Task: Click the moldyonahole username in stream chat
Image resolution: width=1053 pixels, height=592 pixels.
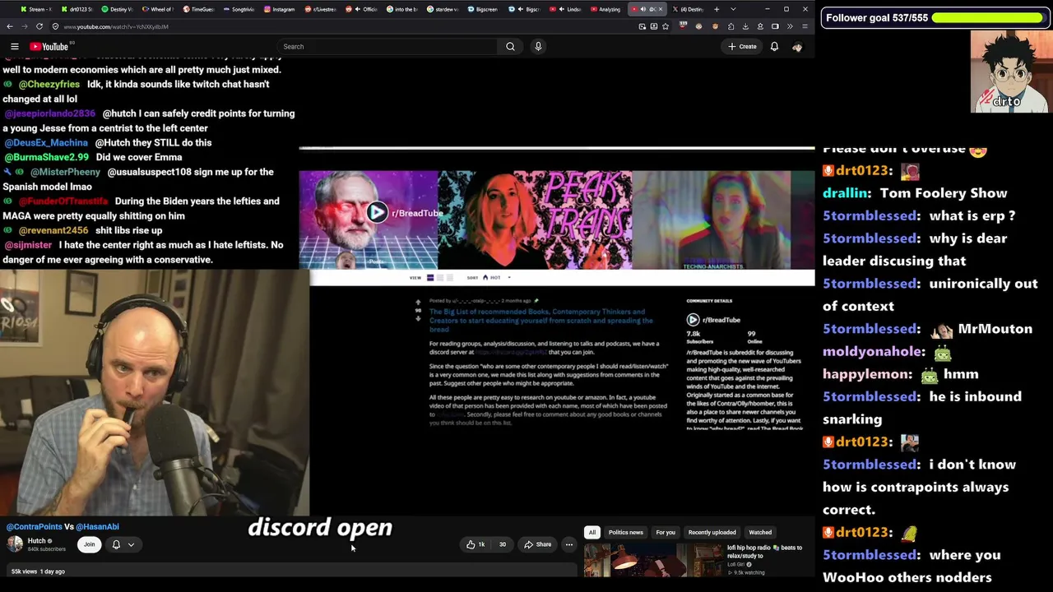Action: [x=873, y=351]
